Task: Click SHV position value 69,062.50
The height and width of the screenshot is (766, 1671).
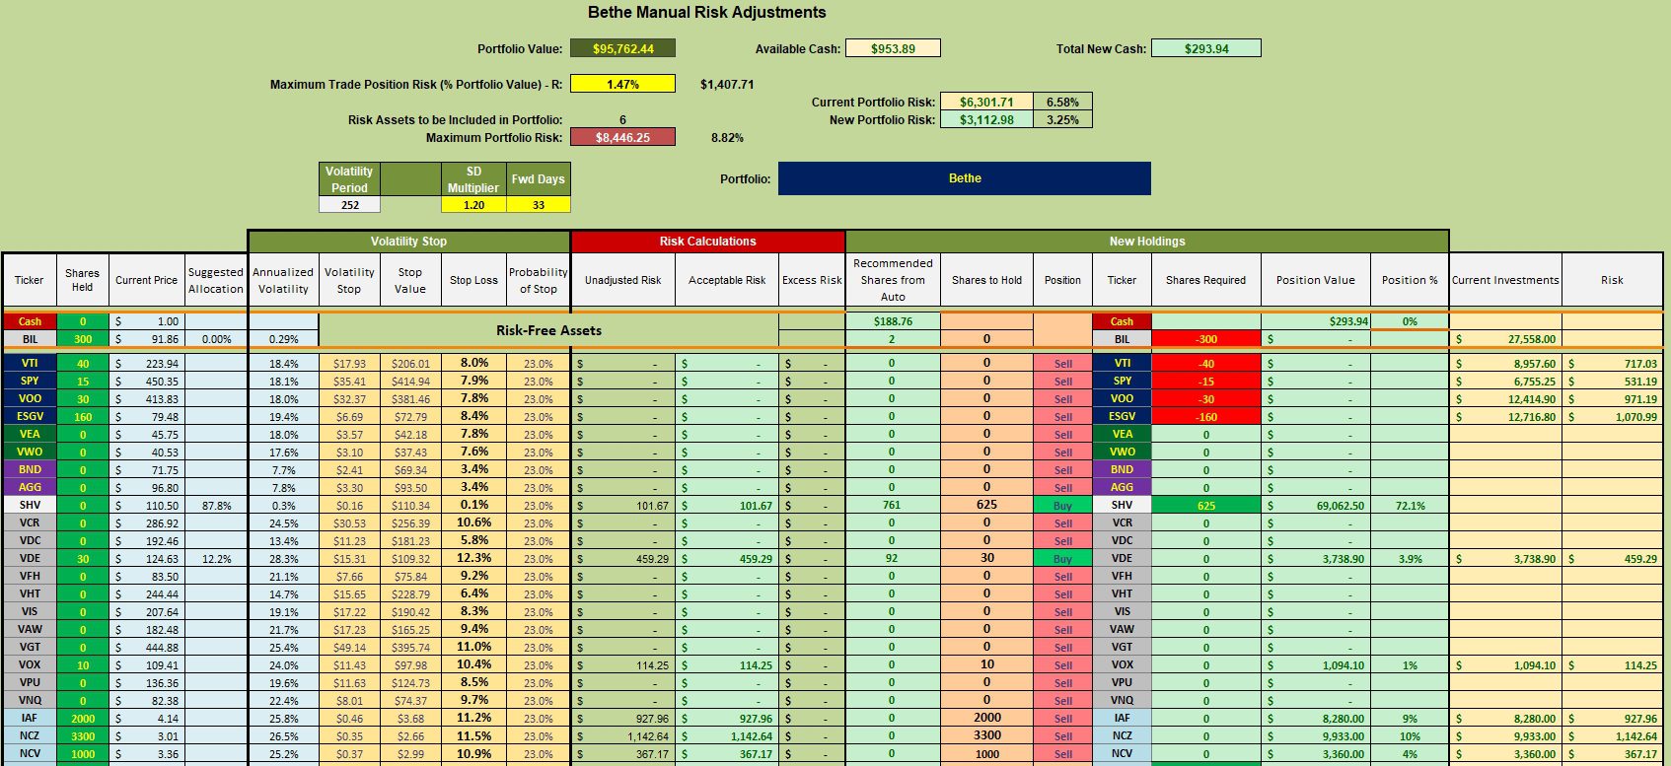Action: coord(1315,506)
